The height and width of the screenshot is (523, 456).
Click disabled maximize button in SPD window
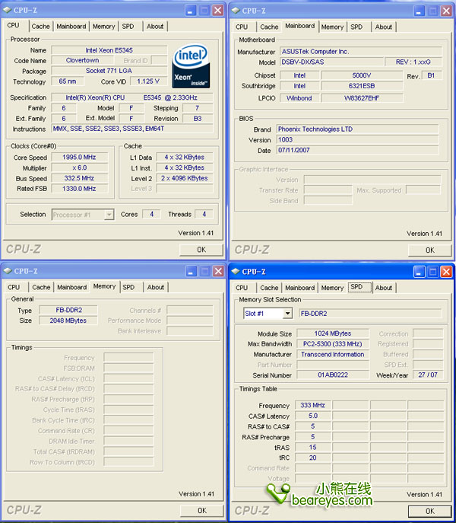pyautogui.click(x=432, y=272)
